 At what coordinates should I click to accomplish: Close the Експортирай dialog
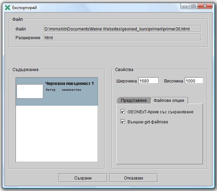[x=205, y=6]
